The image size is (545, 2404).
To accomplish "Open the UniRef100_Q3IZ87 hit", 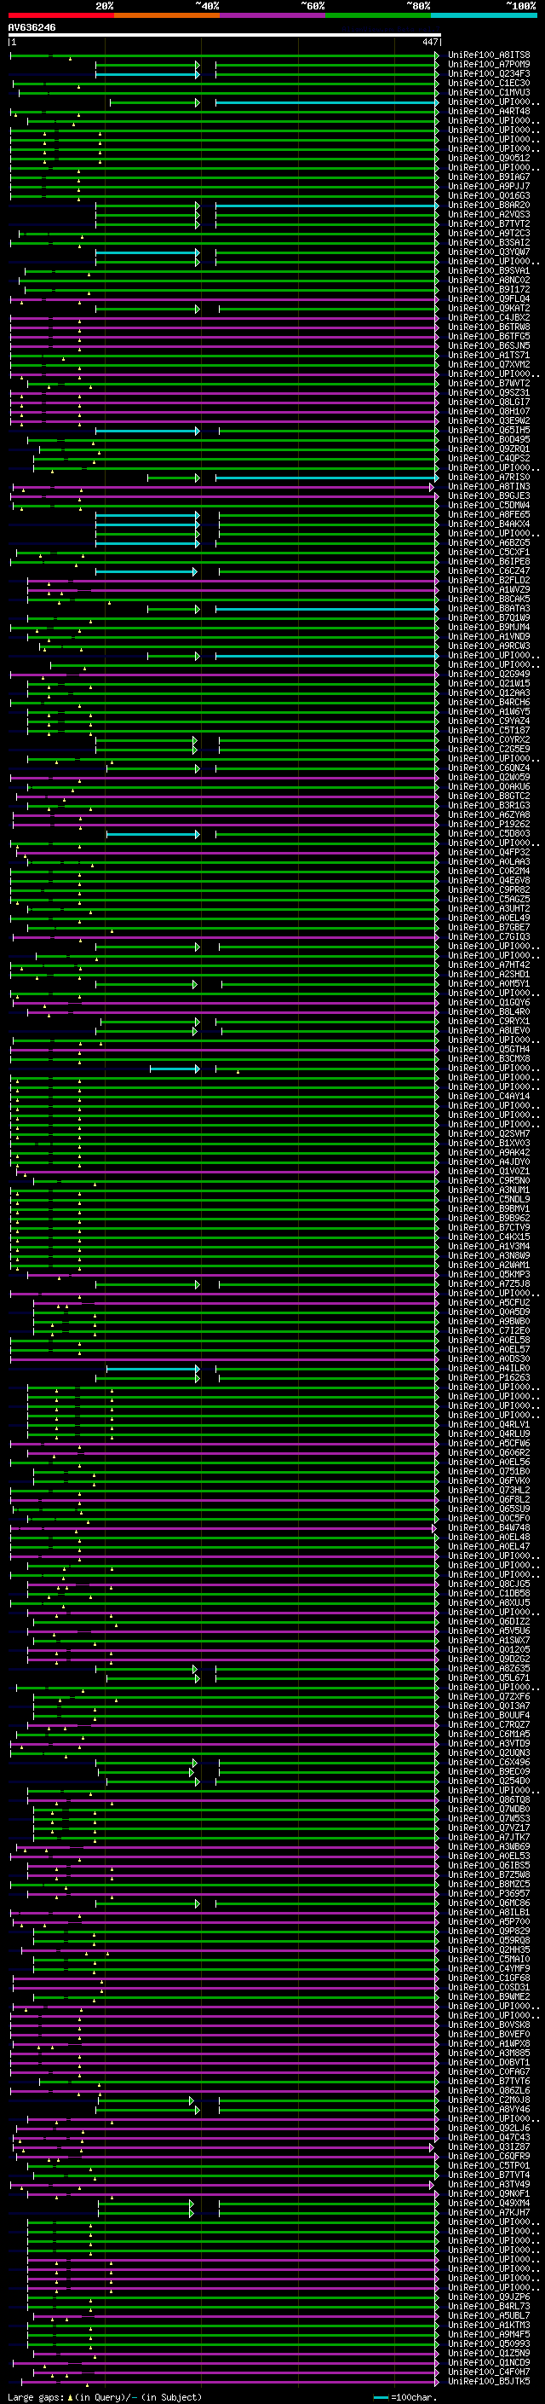I will tap(489, 2146).
